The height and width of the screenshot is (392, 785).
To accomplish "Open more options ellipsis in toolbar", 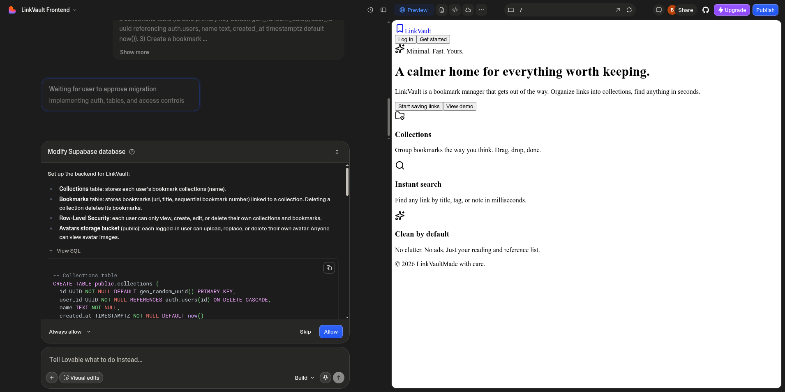I will coord(481,10).
